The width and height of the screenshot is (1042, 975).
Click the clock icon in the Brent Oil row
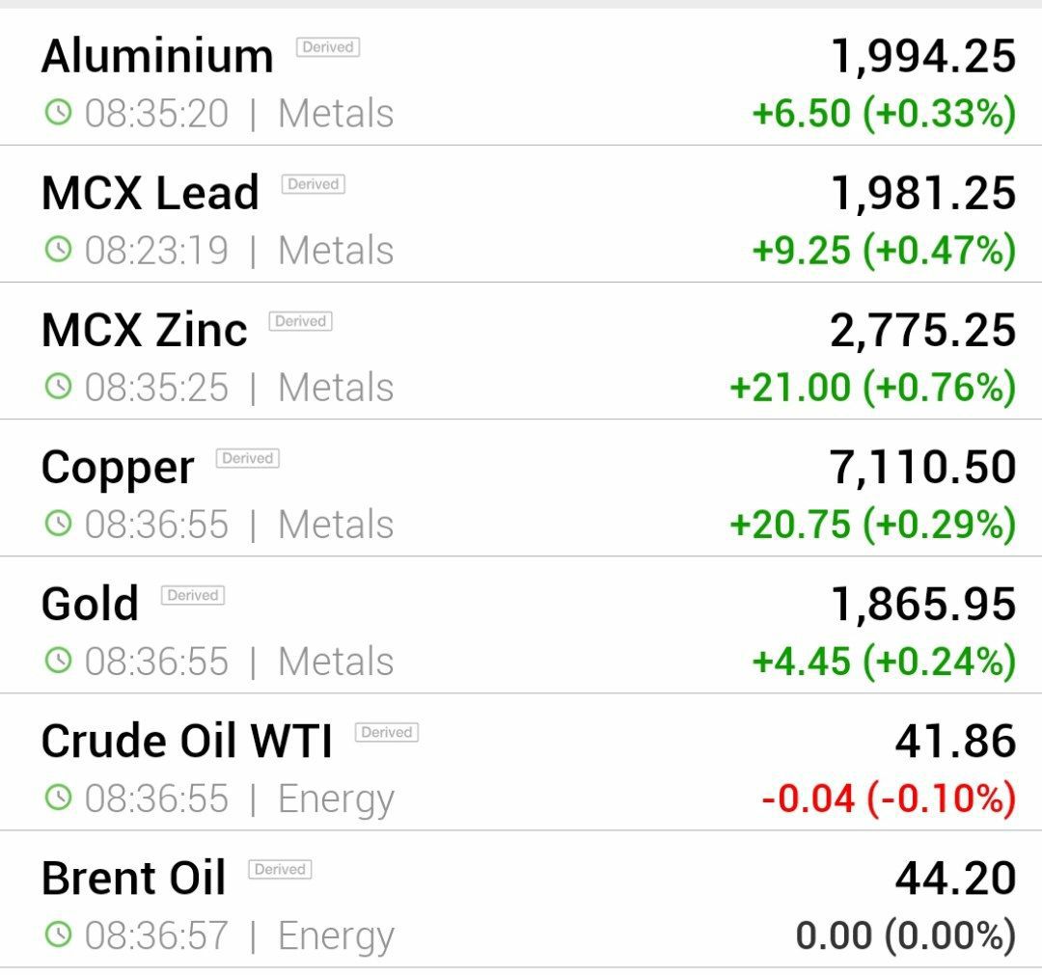click(58, 934)
